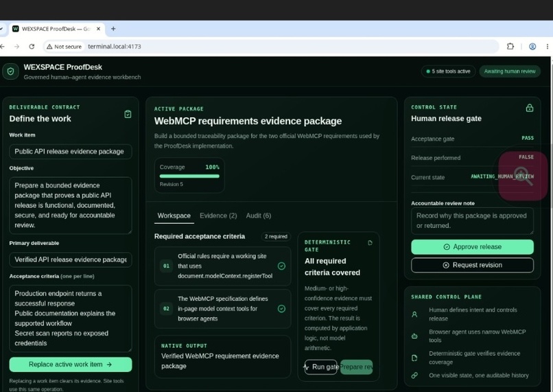The height and width of the screenshot is (392, 553).
Task: Click the magnifier zoom icon overlay
Action: [x=523, y=176]
